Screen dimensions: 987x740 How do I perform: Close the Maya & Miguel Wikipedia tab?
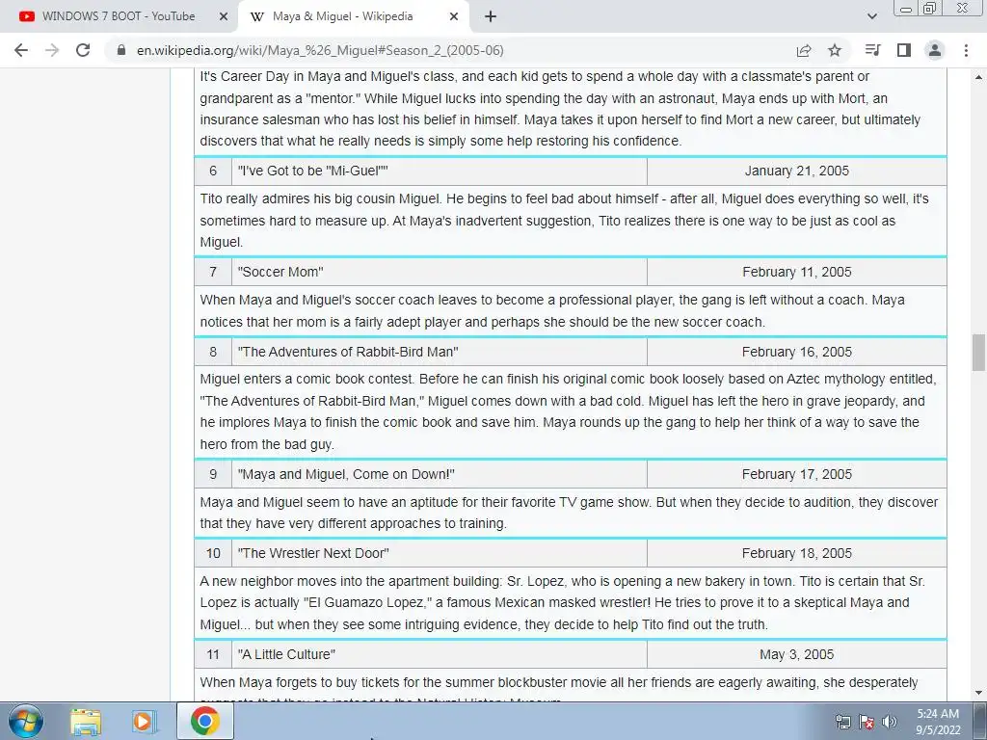(x=453, y=16)
